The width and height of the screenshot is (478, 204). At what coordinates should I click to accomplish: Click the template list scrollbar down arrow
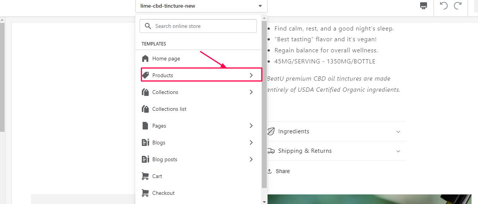coord(264,201)
